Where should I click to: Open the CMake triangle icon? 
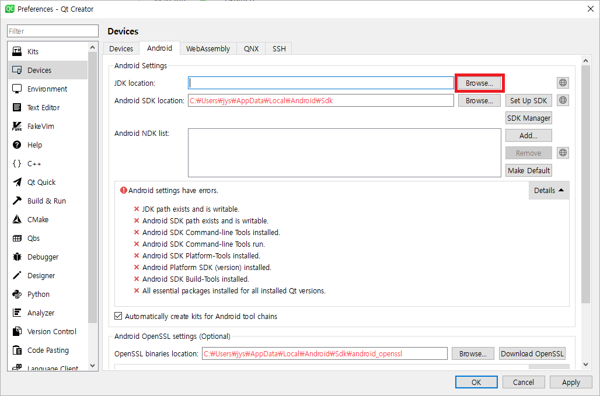click(x=17, y=219)
